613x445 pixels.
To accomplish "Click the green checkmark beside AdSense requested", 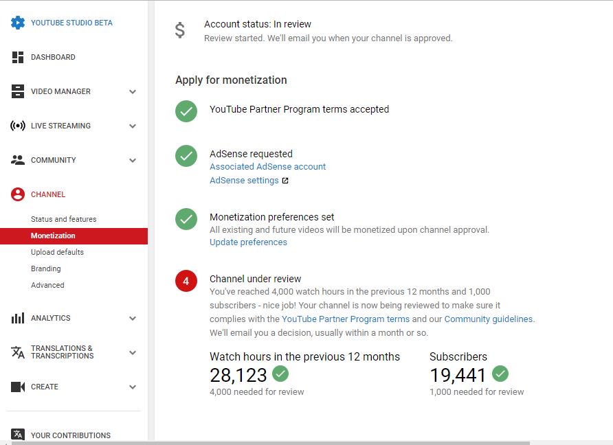I will coord(186,156).
